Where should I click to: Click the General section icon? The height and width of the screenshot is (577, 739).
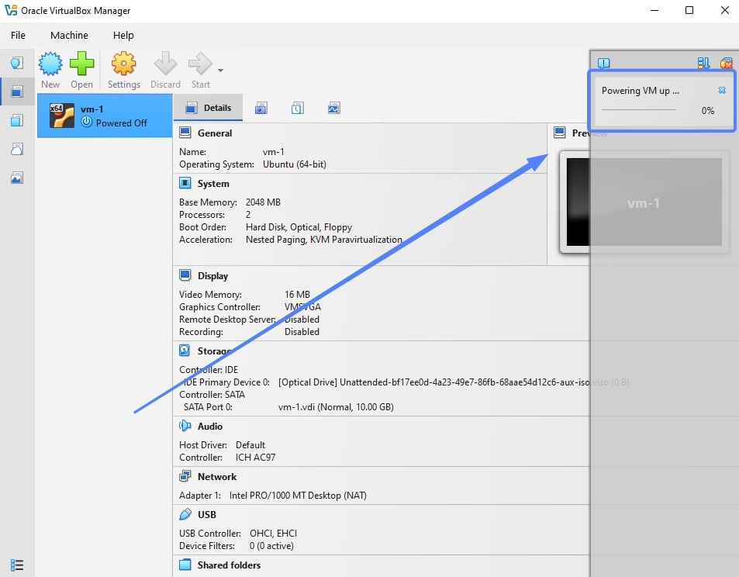point(185,133)
